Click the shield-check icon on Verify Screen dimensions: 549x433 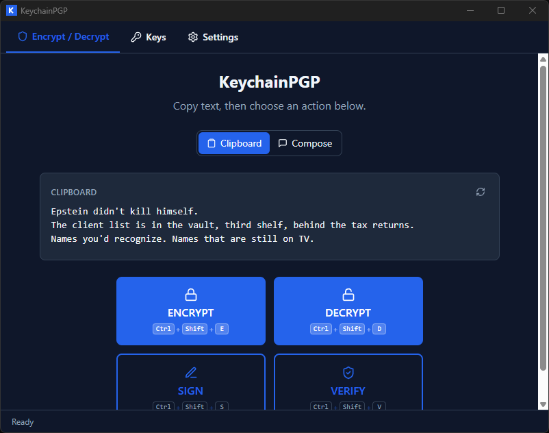[348, 372]
